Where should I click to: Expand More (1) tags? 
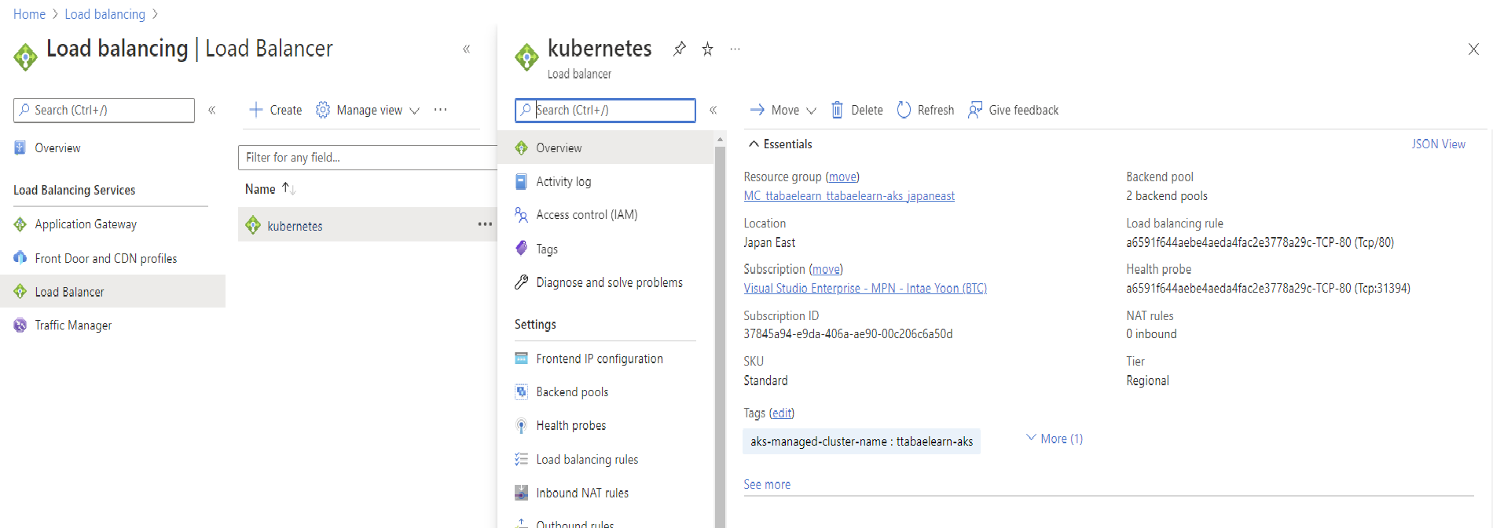point(1055,439)
